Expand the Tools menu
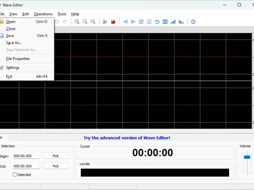The width and height of the screenshot is (254, 190). click(62, 14)
